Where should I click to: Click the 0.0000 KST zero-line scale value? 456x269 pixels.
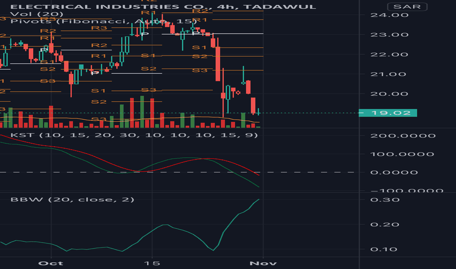point(394,173)
